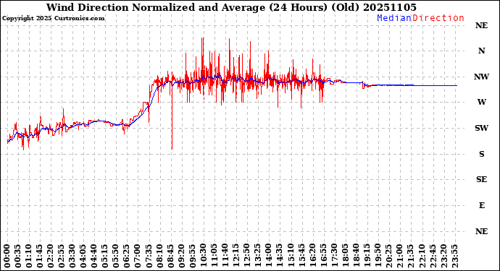Click the 00:35 time axis label

tap(18, 257)
